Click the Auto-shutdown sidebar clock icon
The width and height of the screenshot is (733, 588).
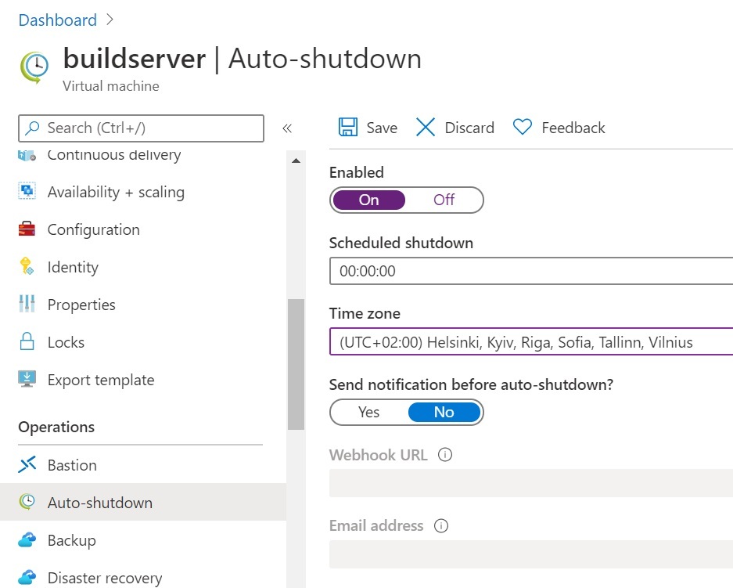(x=27, y=501)
